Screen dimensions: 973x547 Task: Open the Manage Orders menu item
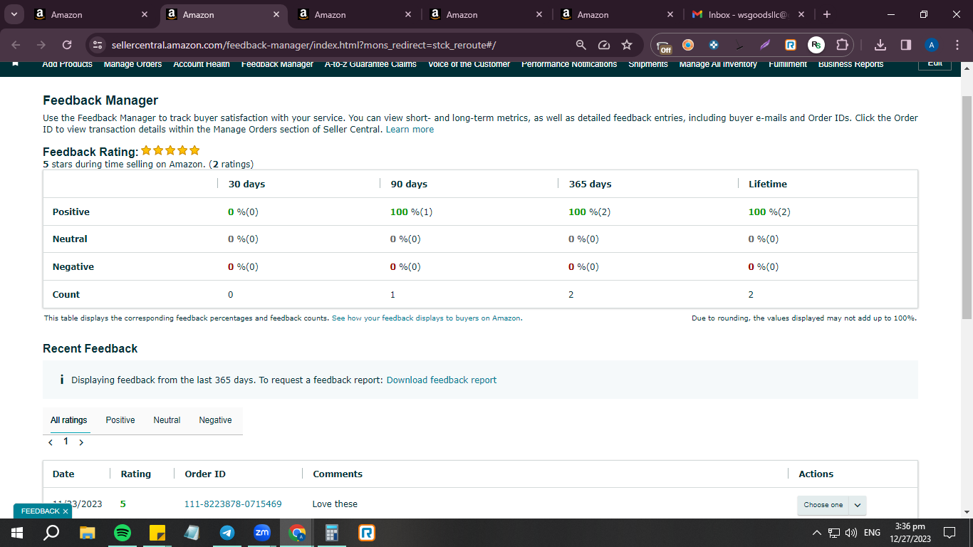pos(132,64)
